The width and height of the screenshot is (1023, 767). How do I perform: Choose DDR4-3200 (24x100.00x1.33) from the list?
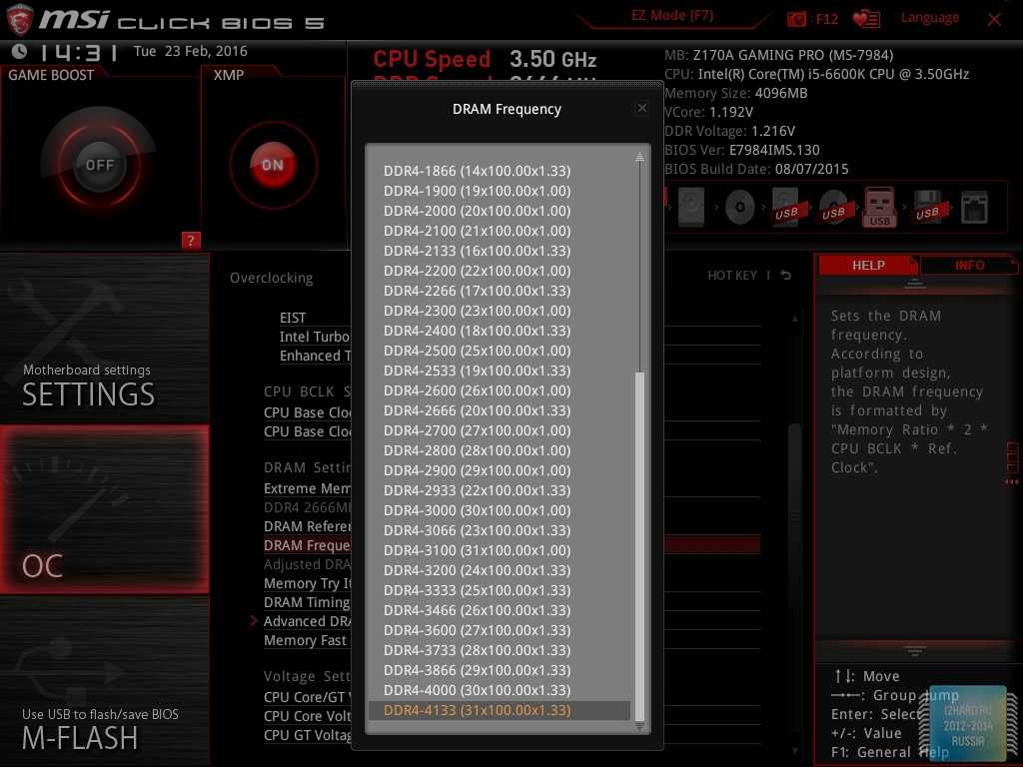pyautogui.click(x=477, y=570)
